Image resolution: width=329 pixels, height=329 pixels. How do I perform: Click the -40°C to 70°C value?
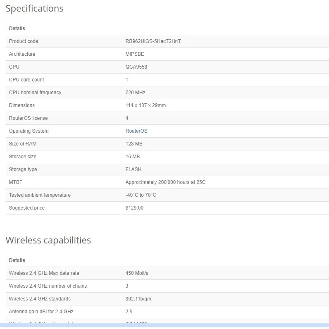coord(141,195)
